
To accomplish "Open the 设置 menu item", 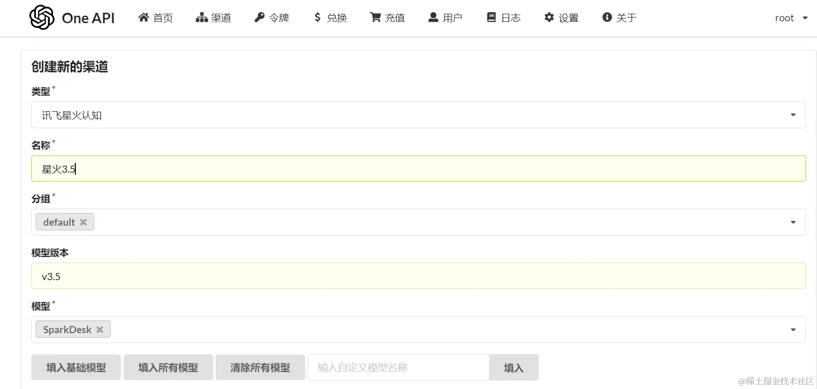I will pyautogui.click(x=562, y=18).
